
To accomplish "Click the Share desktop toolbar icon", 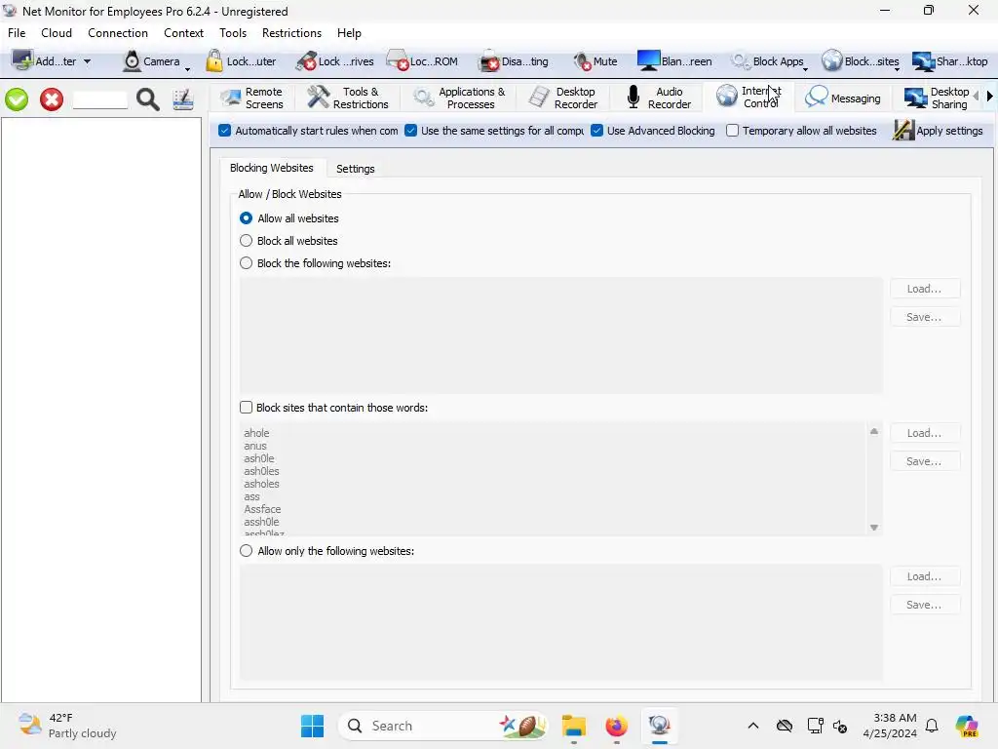I will point(923,61).
